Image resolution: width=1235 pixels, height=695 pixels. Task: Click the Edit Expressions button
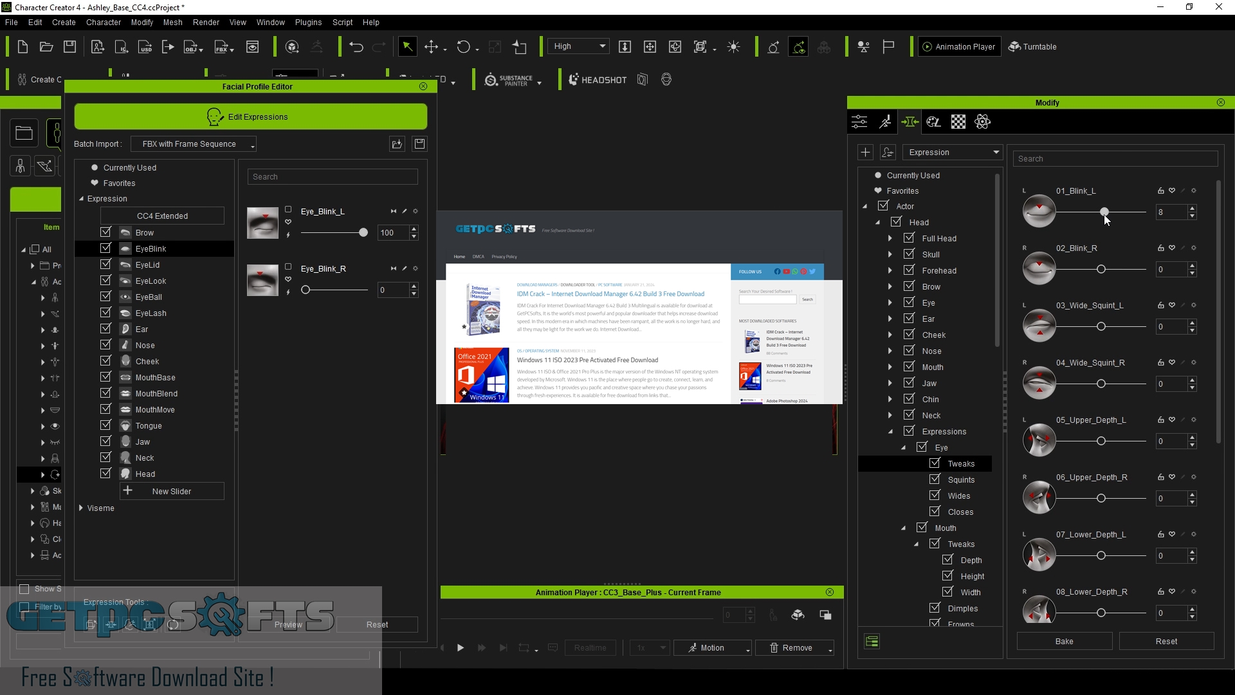pyautogui.click(x=251, y=116)
